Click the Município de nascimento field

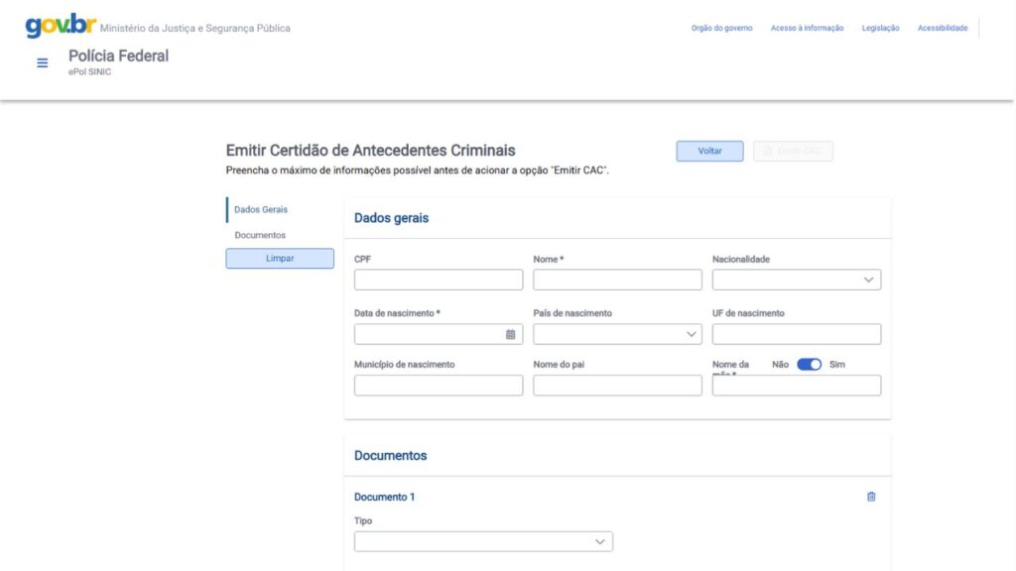pos(438,386)
